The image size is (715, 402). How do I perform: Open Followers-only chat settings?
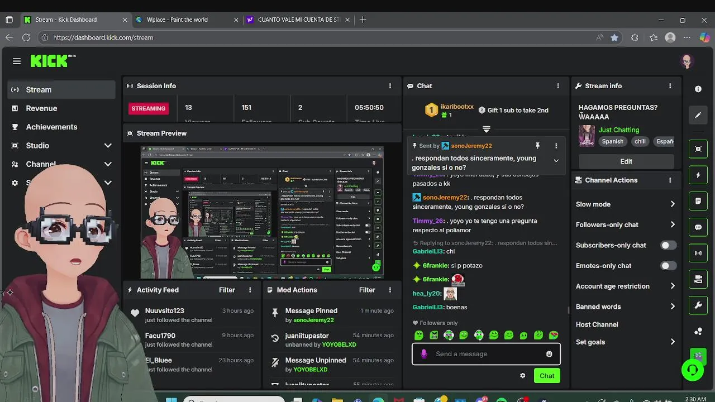click(626, 225)
